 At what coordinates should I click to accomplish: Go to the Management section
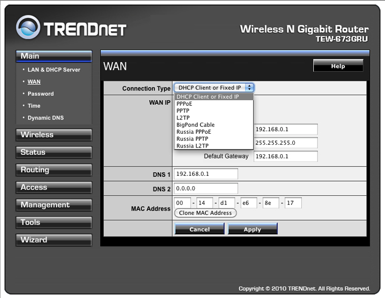53,205
